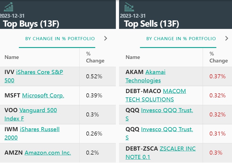Click the rising chart icon above Top Buys
The image size is (232, 163).
[8, 7]
